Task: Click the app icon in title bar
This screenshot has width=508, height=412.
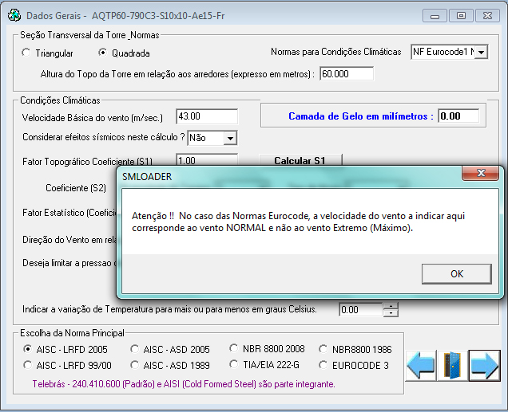Action: pos(14,15)
